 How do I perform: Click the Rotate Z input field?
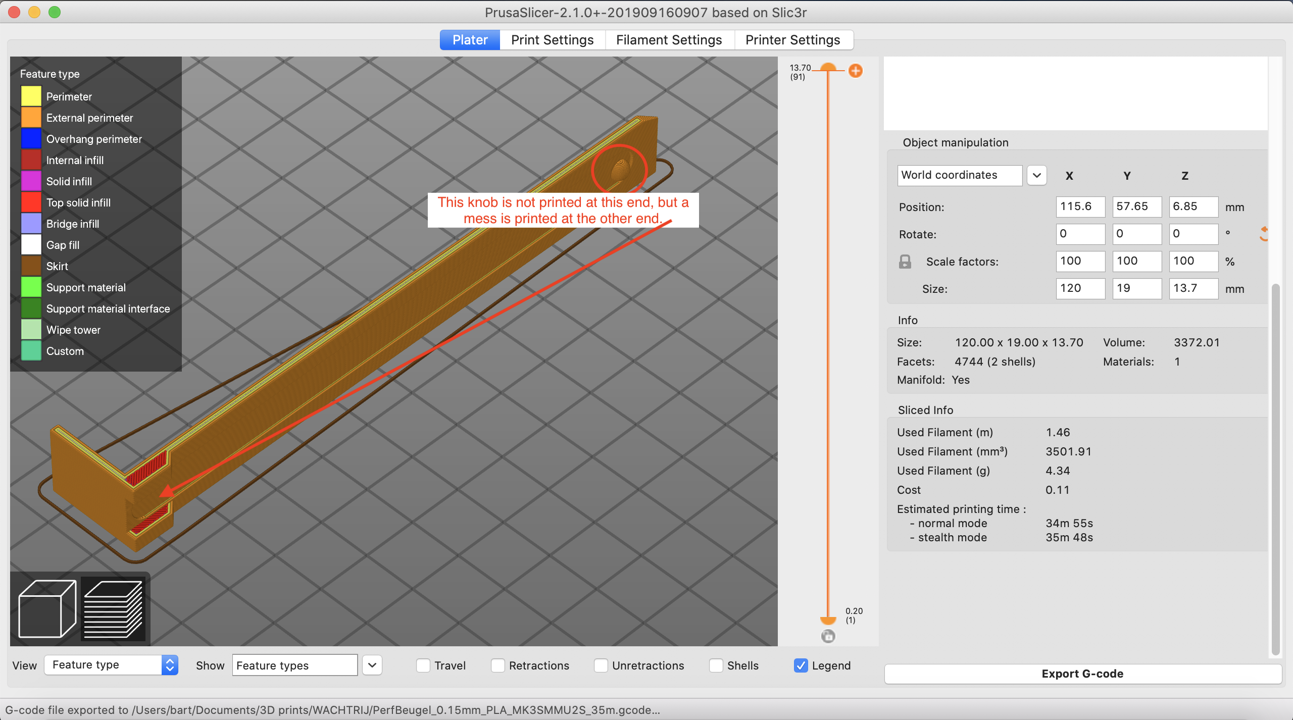click(x=1193, y=234)
